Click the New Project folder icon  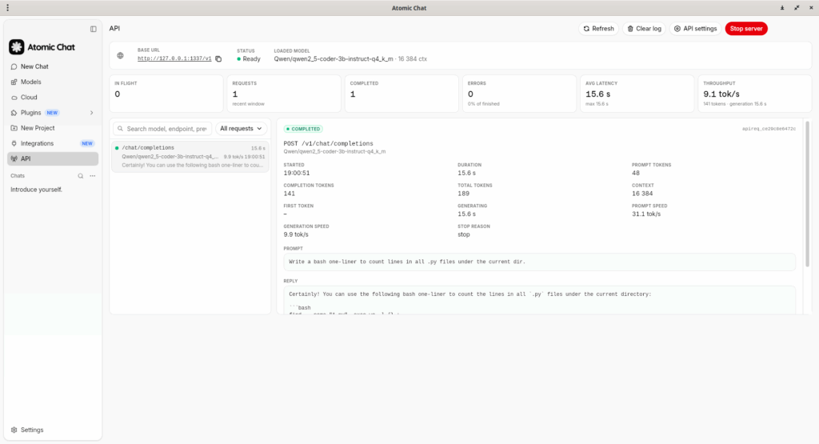14,128
